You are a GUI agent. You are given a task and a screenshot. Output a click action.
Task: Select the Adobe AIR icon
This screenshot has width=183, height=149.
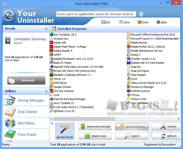(x=52, y=42)
